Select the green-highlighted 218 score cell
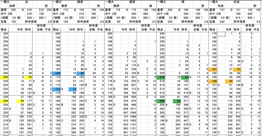The image size is (262, 136). pyautogui.click(x=161, y=77)
